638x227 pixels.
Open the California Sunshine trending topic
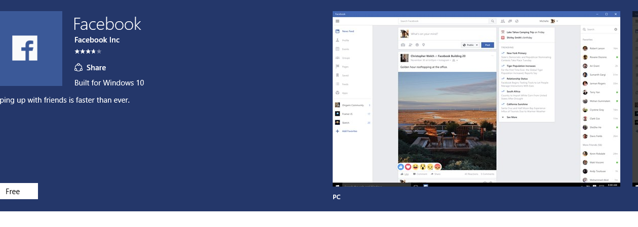518,105
